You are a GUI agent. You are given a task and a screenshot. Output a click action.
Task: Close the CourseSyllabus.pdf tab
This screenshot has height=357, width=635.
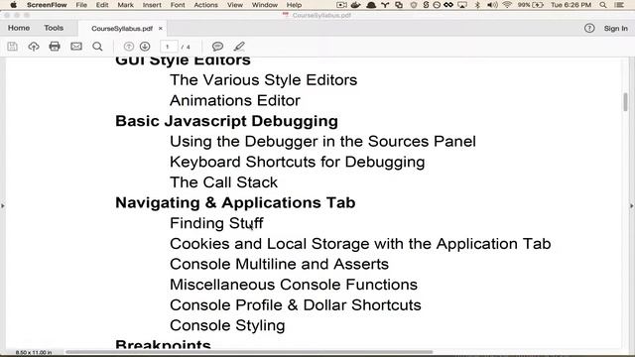point(161,29)
